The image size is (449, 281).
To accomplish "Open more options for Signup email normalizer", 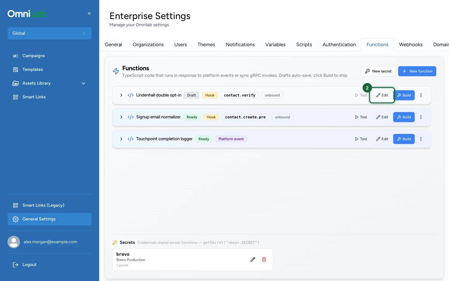I will [x=421, y=117].
